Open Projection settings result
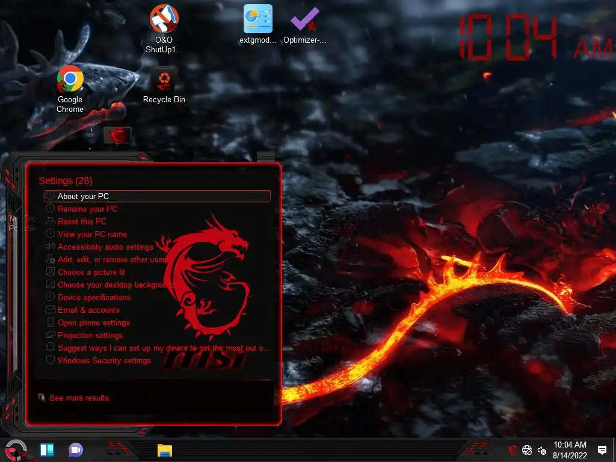Screen dimensions: 616x462 (x=158, y=335)
